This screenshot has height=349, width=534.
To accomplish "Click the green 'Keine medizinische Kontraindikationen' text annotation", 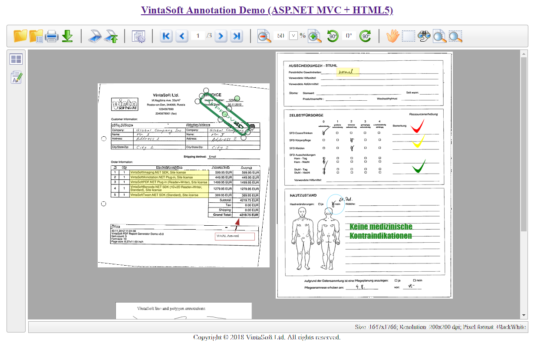I will pyautogui.click(x=381, y=231).
